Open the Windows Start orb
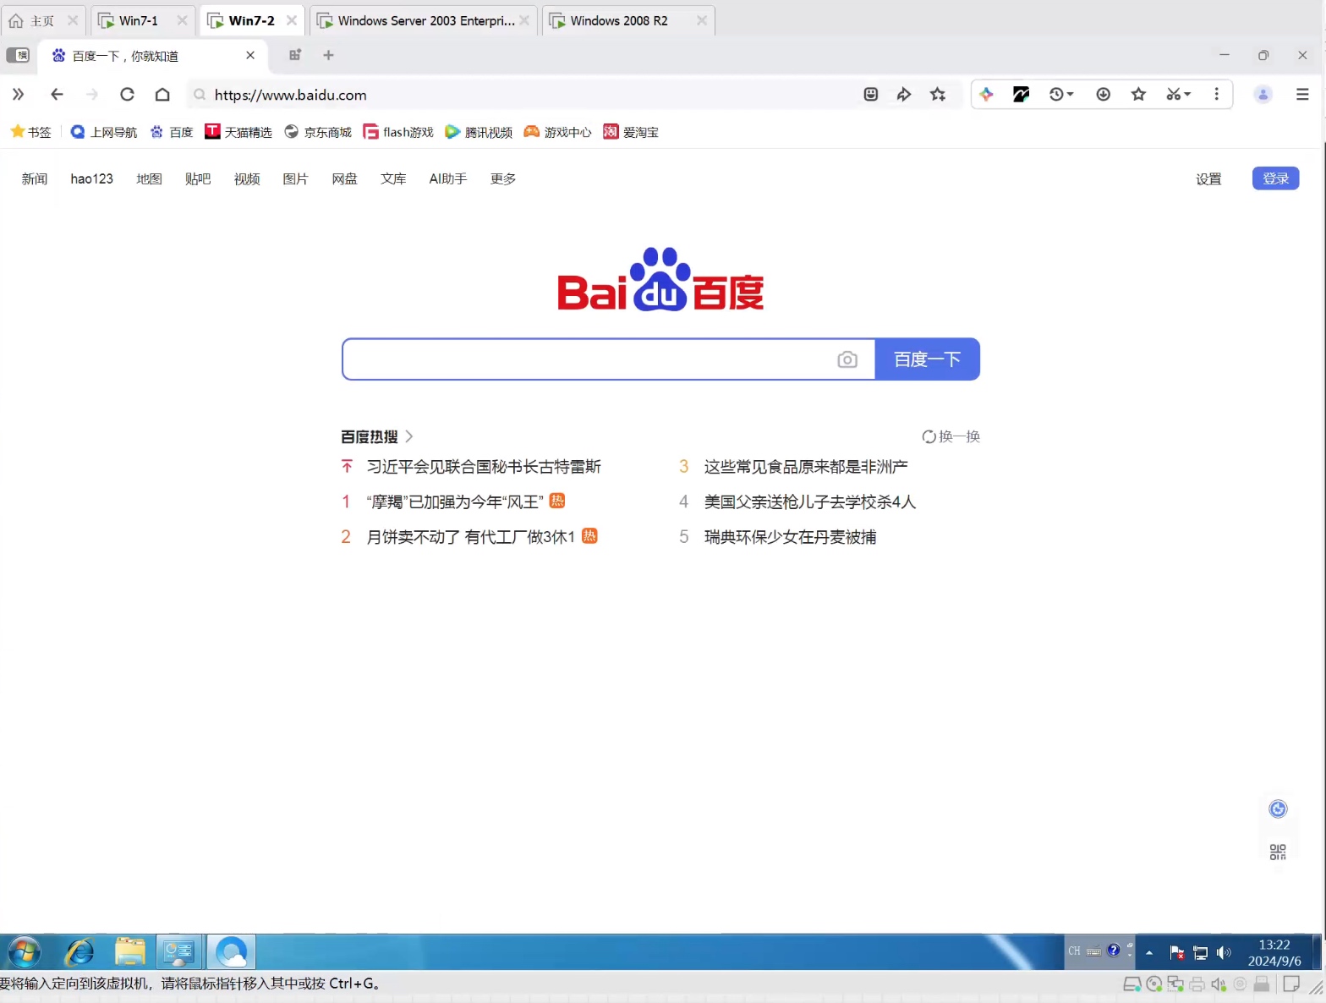1326x1003 pixels. click(24, 952)
